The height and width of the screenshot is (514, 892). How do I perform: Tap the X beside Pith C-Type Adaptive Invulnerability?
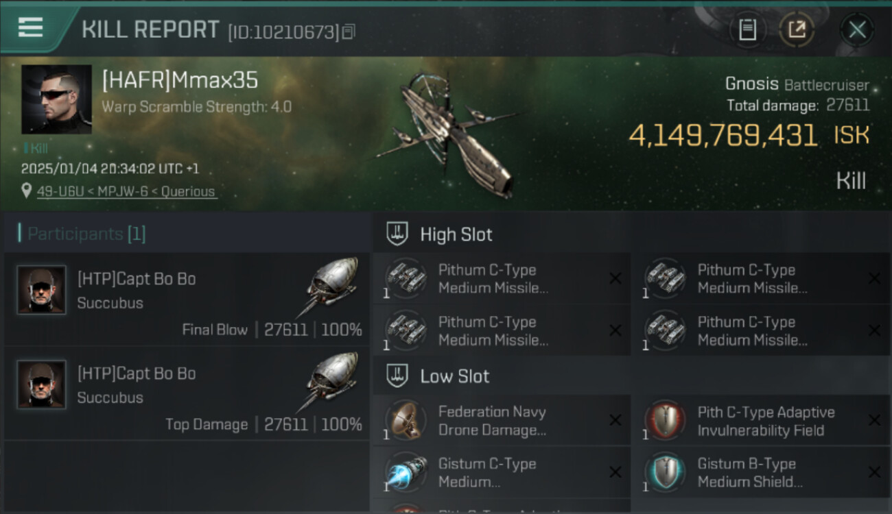(874, 421)
